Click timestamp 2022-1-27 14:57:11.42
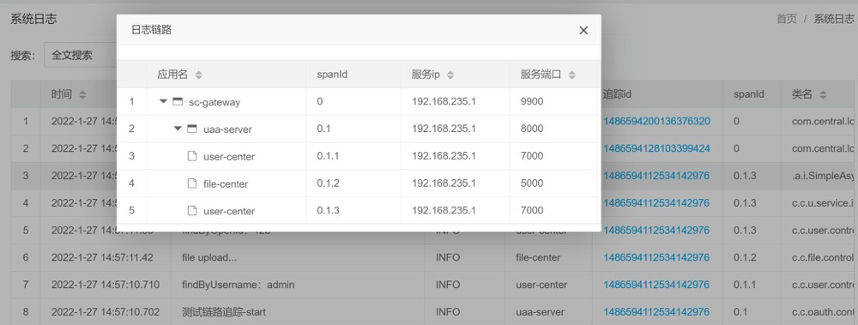This screenshot has height=325, width=858. (x=102, y=258)
